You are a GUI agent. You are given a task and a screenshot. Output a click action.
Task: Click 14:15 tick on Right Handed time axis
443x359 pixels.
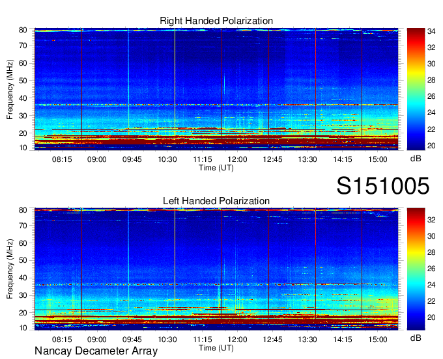point(343,159)
